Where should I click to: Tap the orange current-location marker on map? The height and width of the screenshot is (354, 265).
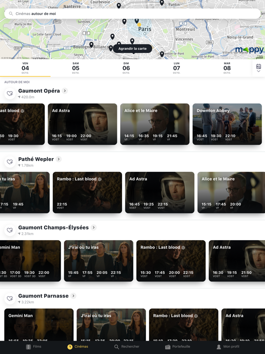pos(139,24)
